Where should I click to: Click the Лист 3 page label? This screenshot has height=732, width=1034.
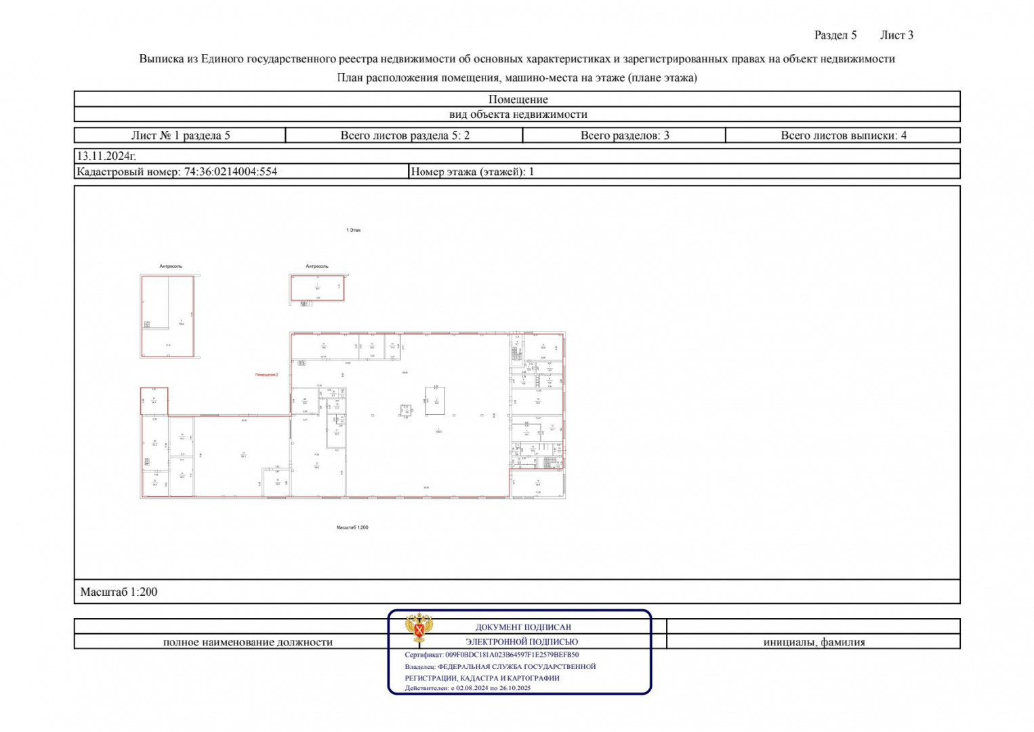(896, 35)
